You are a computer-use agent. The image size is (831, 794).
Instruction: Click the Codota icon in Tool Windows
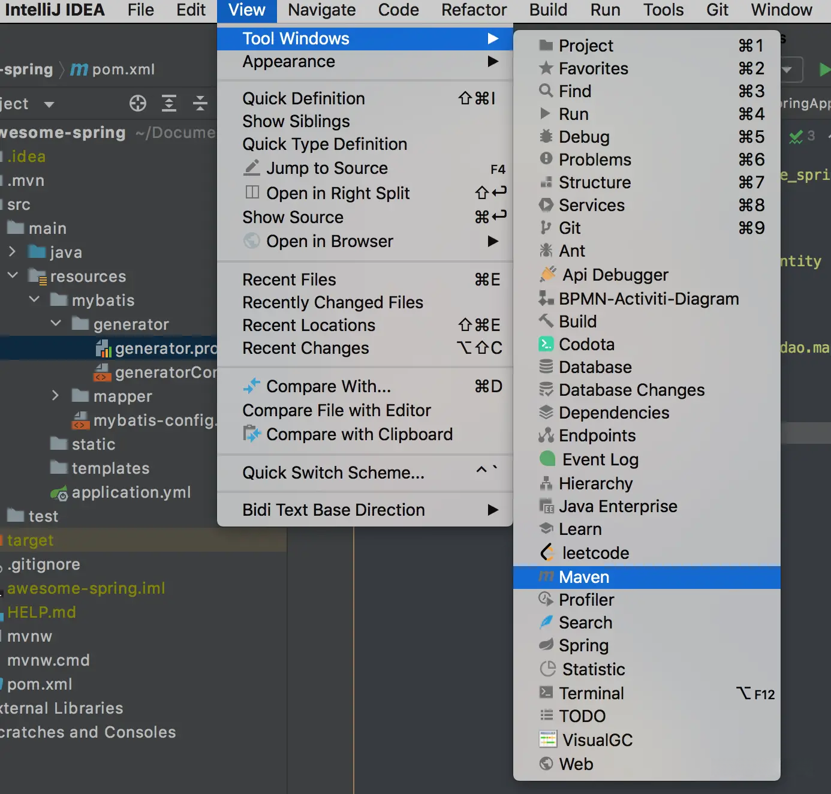click(546, 344)
